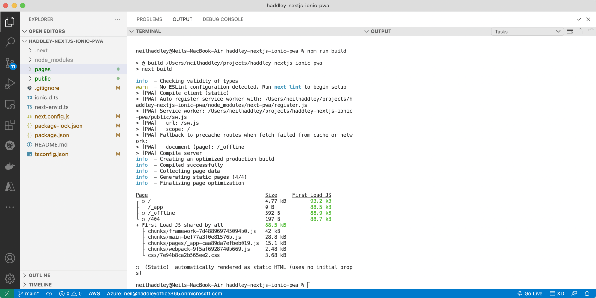The height and width of the screenshot is (298, 596).
Task: Click the AWS status bar item
Action: 94,294
